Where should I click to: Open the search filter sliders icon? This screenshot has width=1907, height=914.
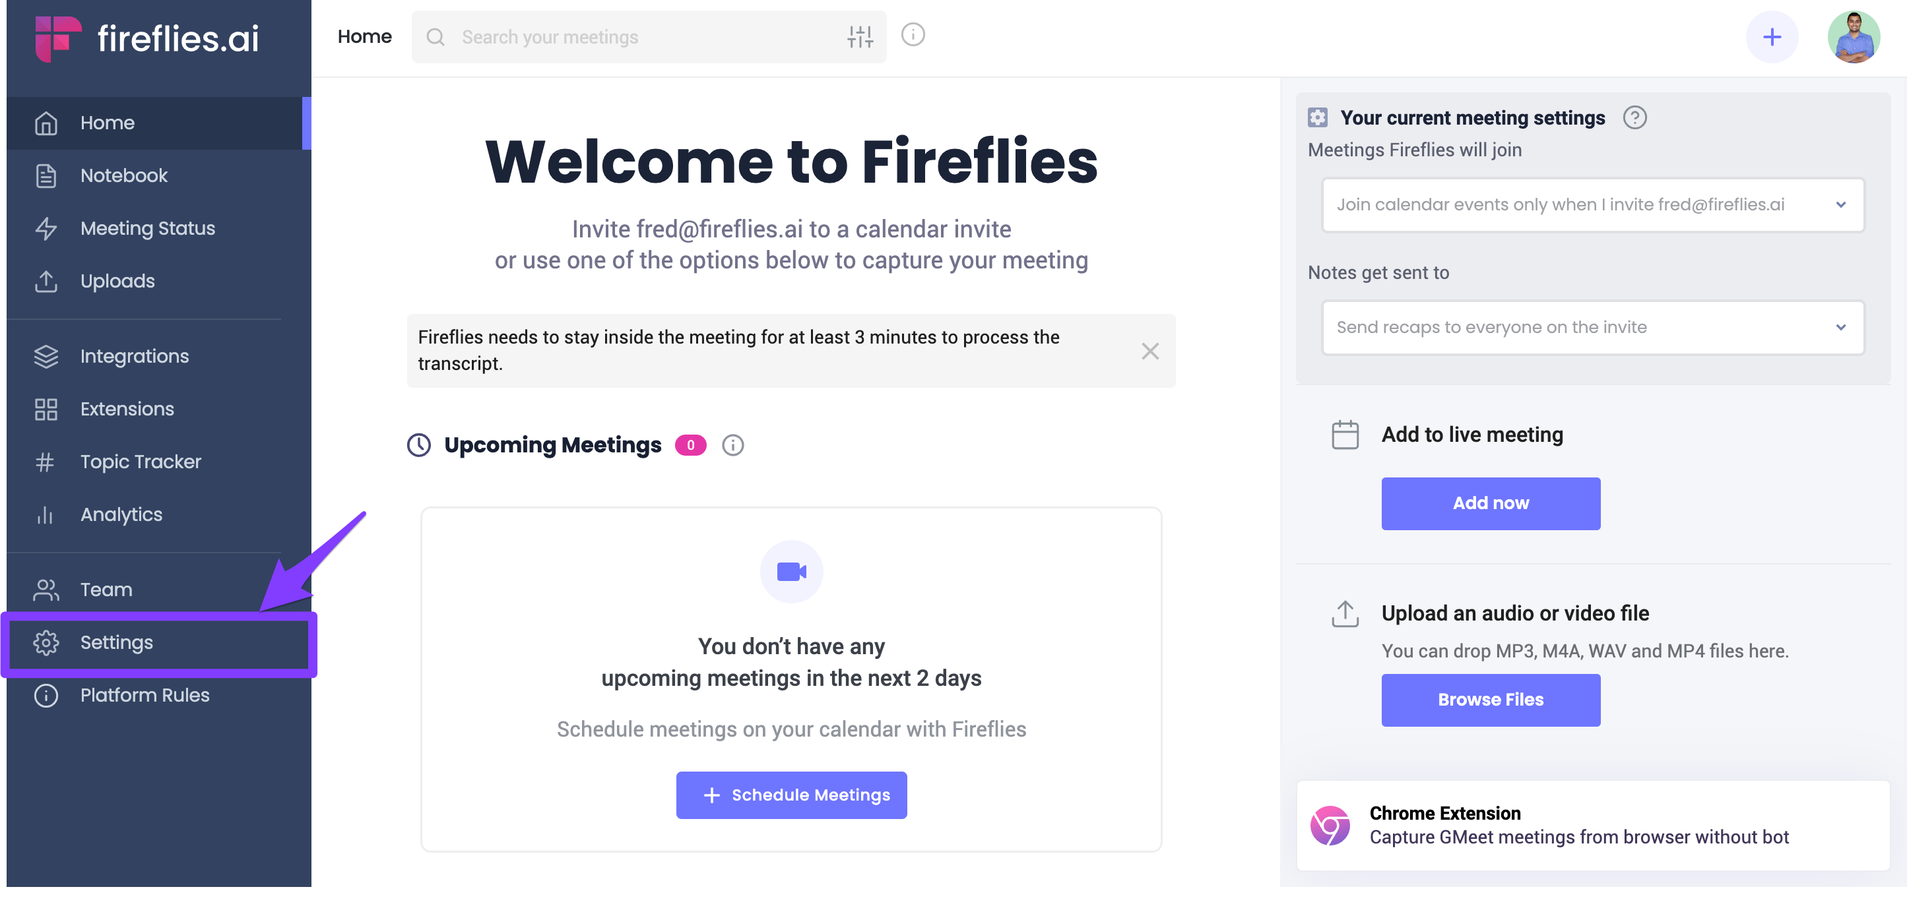pos(860,36)
